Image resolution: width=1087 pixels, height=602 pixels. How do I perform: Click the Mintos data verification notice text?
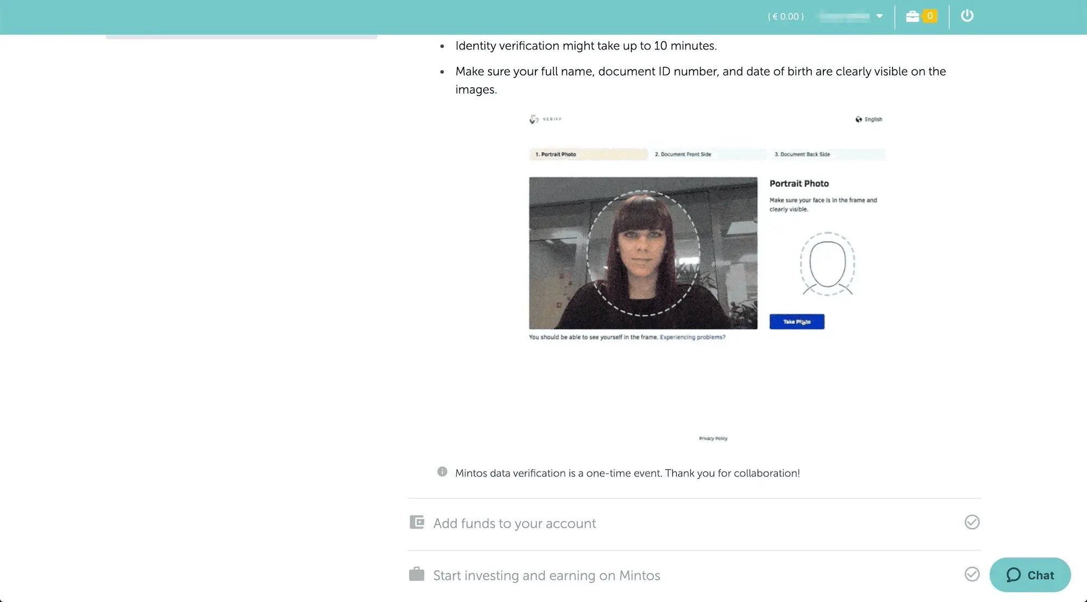pos(628,473)
